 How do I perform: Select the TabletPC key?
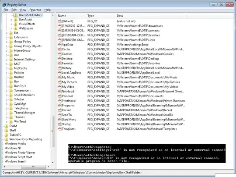15,135
